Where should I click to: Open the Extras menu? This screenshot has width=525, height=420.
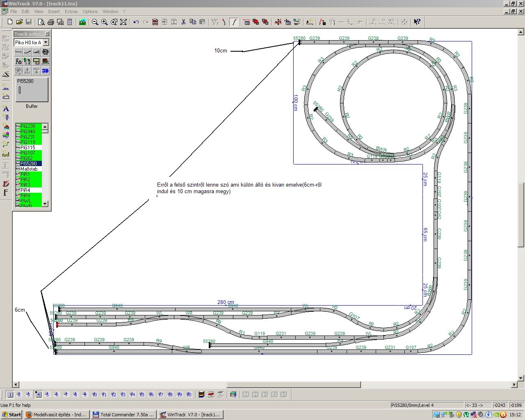tap(71, 11)
